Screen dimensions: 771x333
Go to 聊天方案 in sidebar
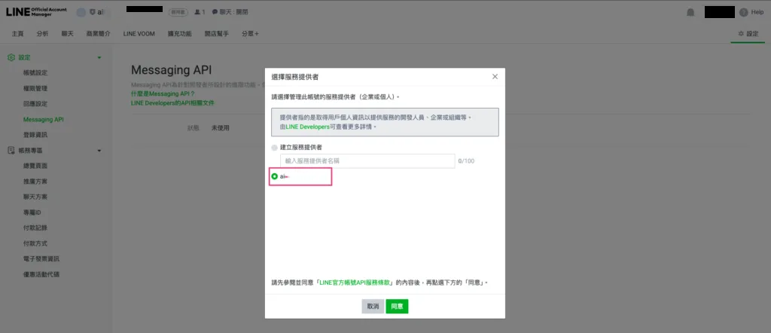coord(35,197)
